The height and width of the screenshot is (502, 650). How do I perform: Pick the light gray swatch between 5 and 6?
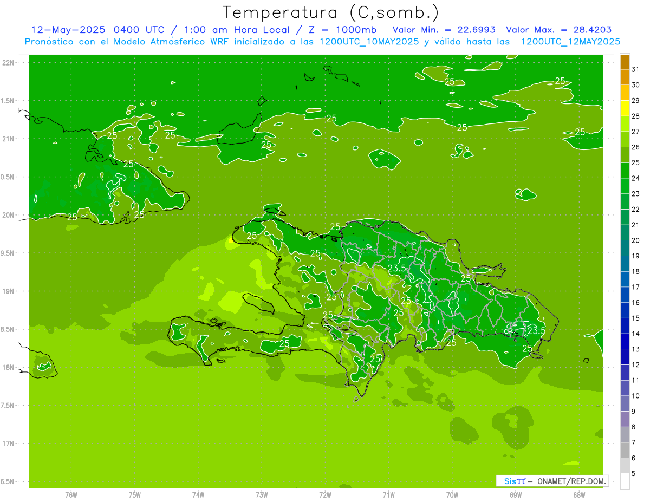(x=625, y=466)
